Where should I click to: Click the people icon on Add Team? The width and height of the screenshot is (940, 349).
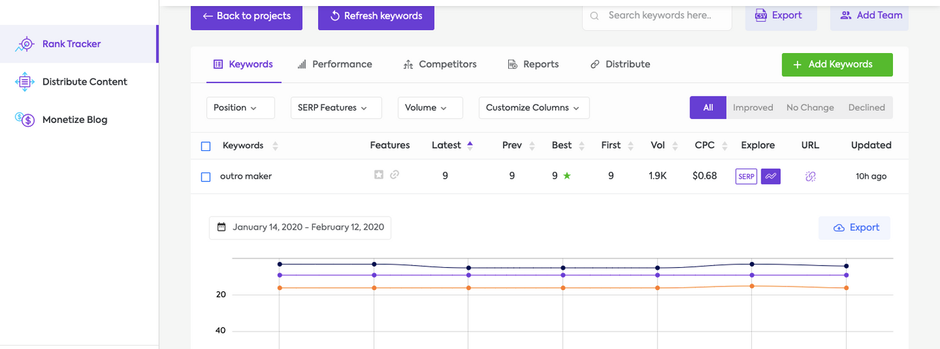(846, 15)
